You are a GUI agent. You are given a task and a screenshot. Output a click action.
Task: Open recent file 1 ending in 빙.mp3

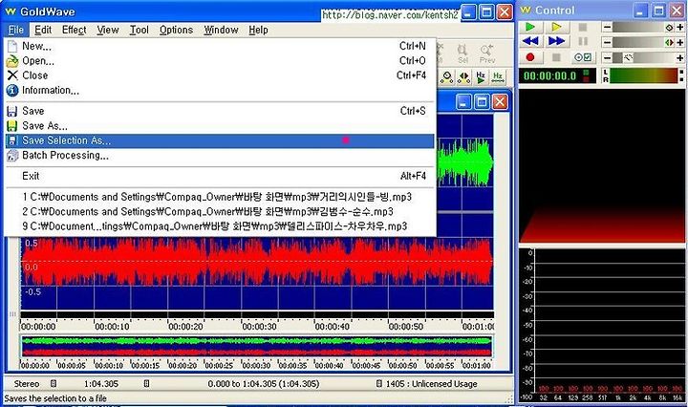click(220, 197)
